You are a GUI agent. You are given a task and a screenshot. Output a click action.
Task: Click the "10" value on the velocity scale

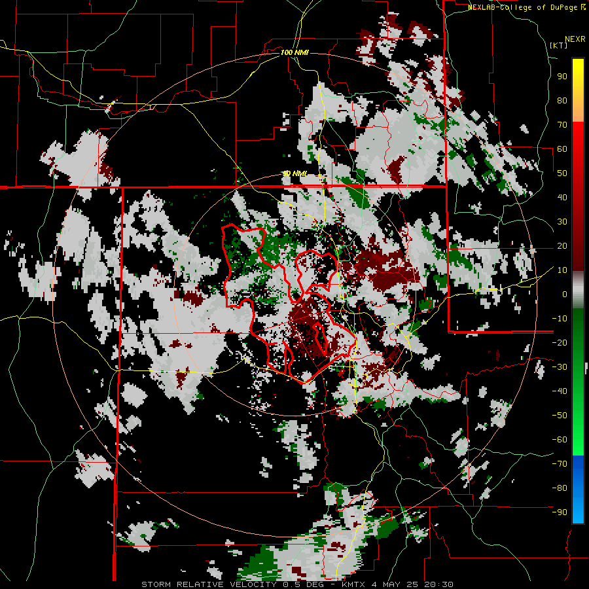[562, 270]
